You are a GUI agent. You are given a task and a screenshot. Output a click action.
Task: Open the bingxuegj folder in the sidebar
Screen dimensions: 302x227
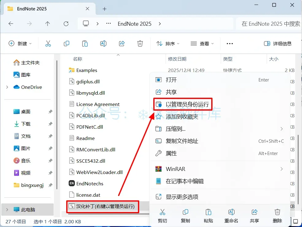[29, 185]
